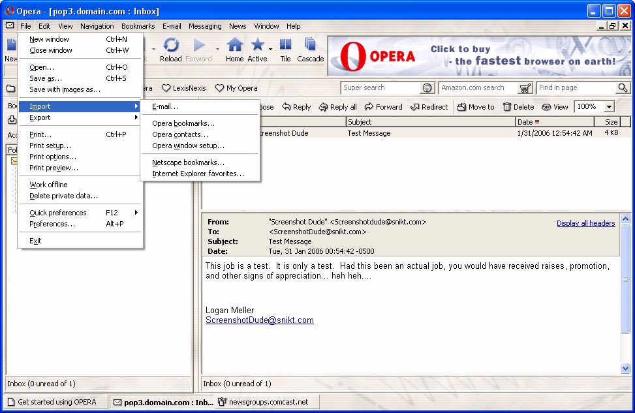Click the Find in page magnifier icon

623,88
